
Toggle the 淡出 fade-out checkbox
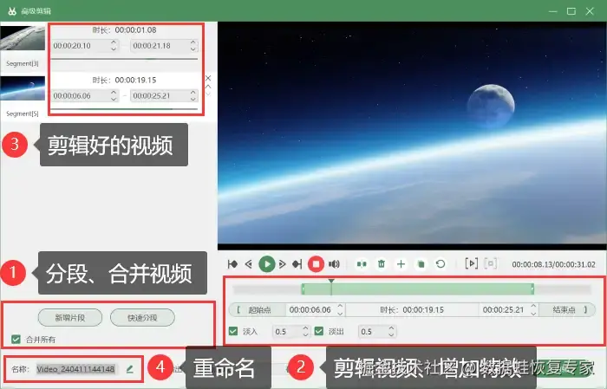point(319,331)
